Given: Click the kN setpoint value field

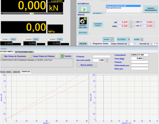Looking at the screenshot, I should tap(123, 22).
